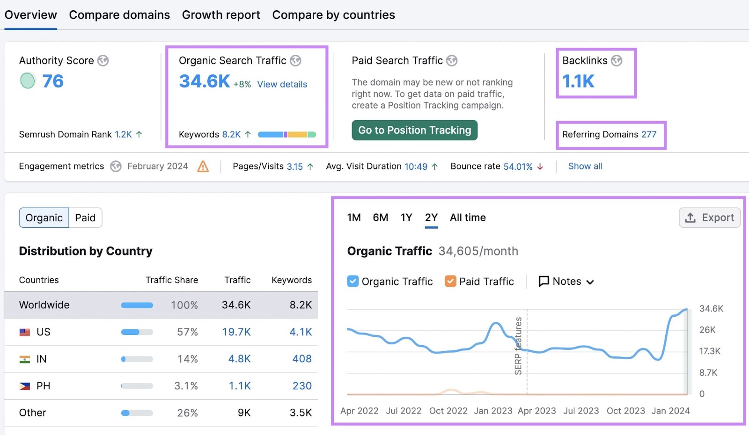Select the All time range tab
This screenshot has width=749, height=435.
coord(467,217)
